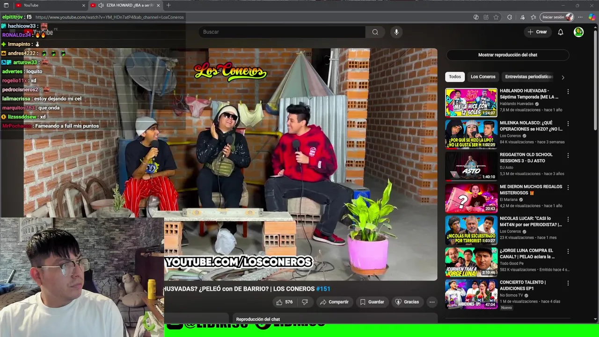Open NICOLAS LUCAR interview thumbnail
Viewport: 599px width, 337px height.
[471, 229]
